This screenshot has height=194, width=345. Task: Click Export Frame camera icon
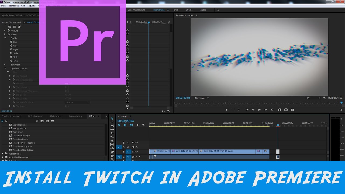[x=292, y=110]
